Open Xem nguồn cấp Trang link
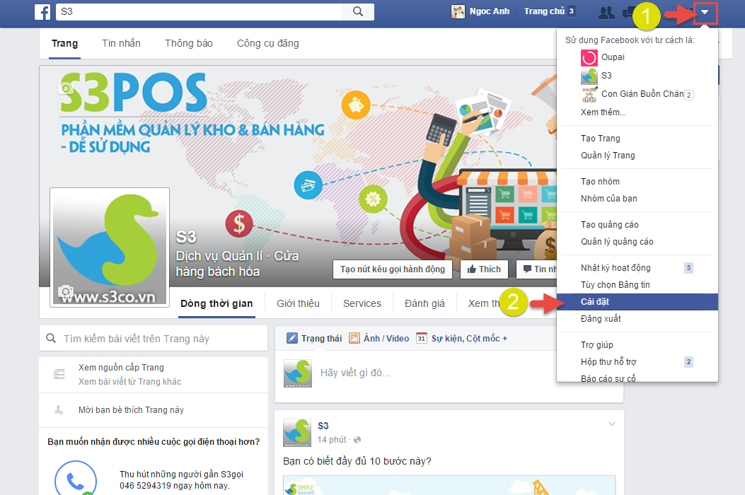The width and height of the screenshot is (745, 495). [121, 368]
